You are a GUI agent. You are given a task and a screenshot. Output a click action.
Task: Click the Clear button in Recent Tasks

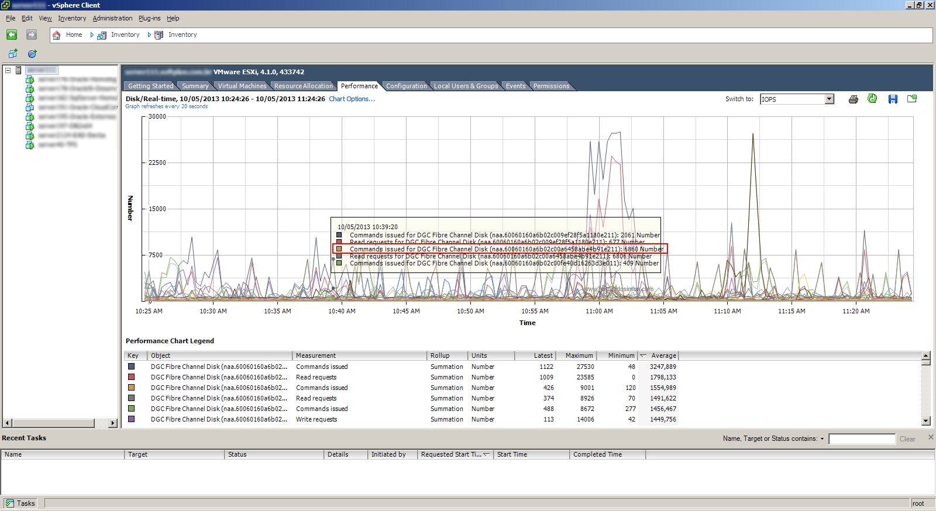click(x=907, y=439)
